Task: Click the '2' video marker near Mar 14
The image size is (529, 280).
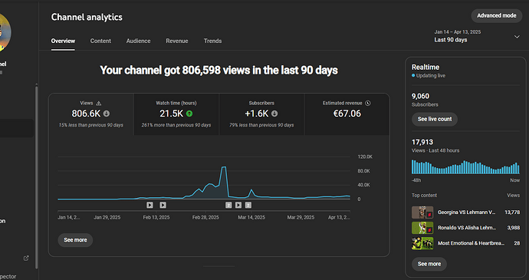Action: click(248, 205)
